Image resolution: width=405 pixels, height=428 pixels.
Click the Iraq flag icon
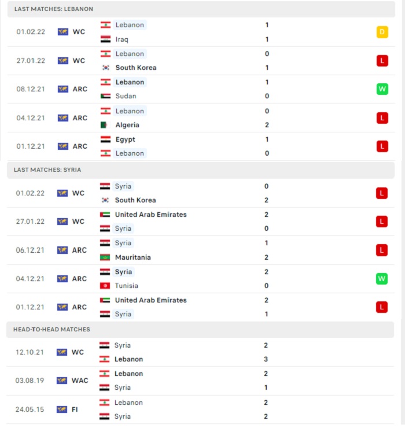coord(105,39)
